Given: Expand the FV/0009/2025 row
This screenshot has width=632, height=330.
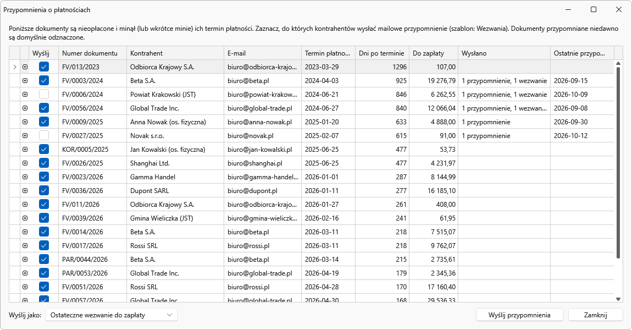Looking at the screenshot, I should click(x=25, y=122).
